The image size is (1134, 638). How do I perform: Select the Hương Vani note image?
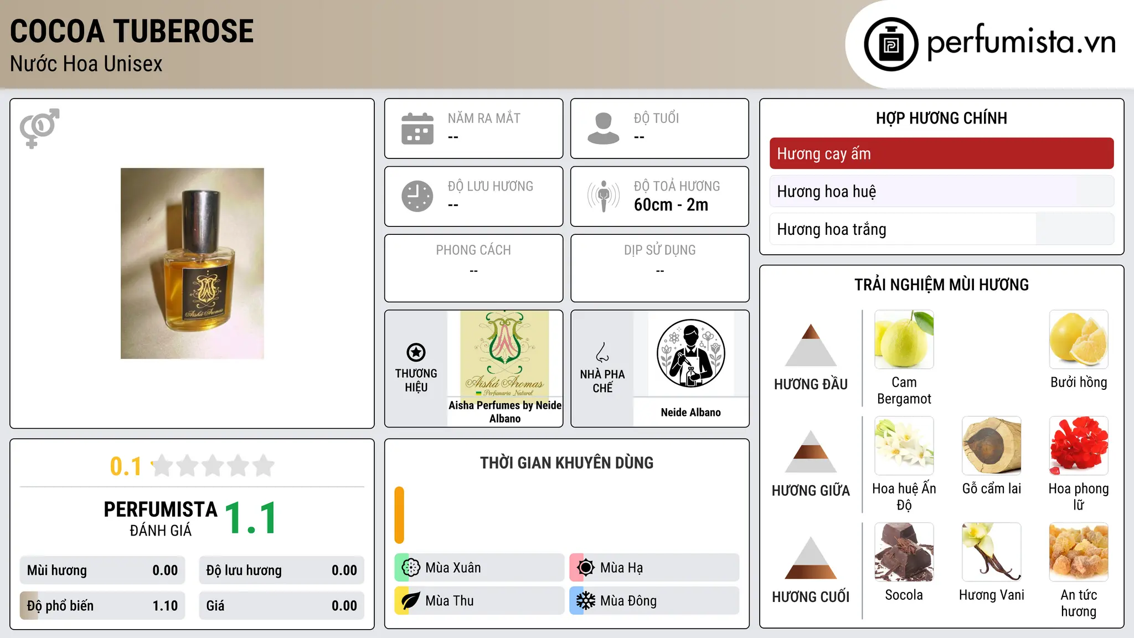pyautogui.click(x=991, y=552)
